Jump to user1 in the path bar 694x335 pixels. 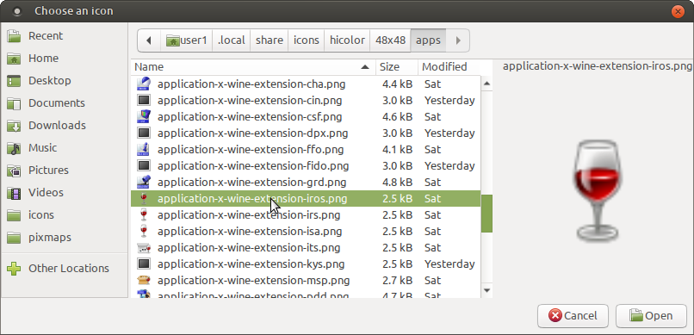(186, 40)
